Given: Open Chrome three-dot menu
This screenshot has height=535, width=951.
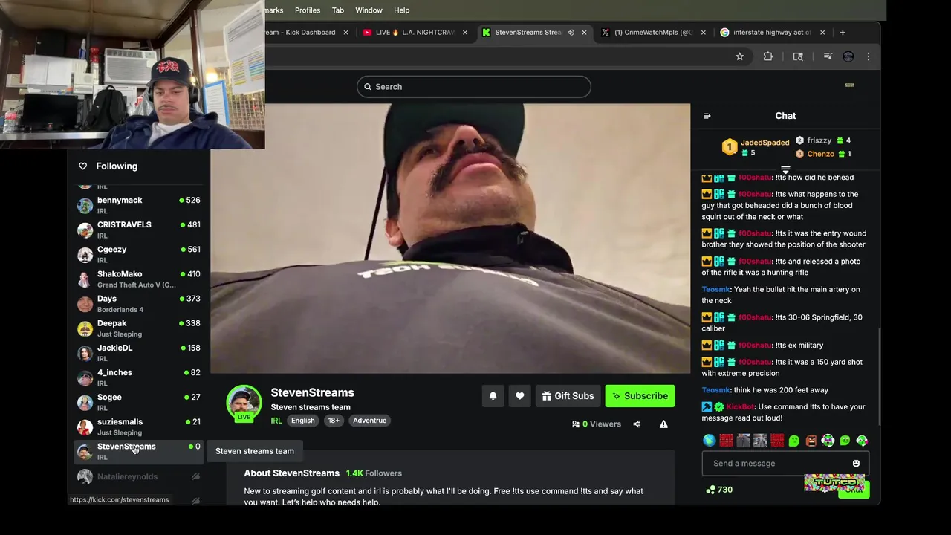Looking at the screenshot, I should coord(869,56).
